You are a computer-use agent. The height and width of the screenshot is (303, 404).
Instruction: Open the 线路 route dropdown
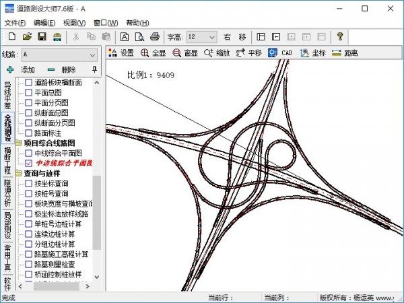(x=92, y=55)
